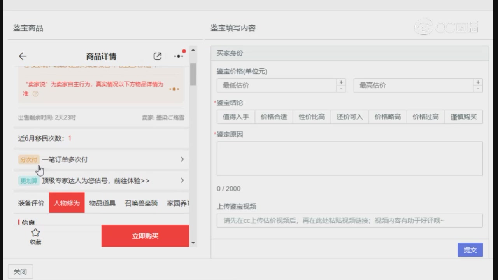Screen dimensions: 498x280
Task: Click the orange dots icon in 卖家说 notice
Action: pyautogui.click(x=174, y=89)
